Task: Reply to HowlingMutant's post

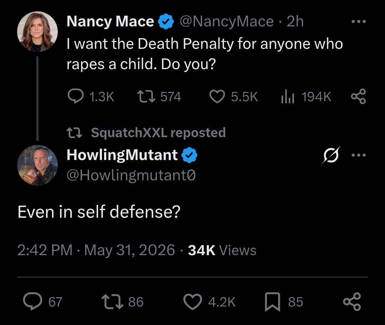Action: pos(43,301)
